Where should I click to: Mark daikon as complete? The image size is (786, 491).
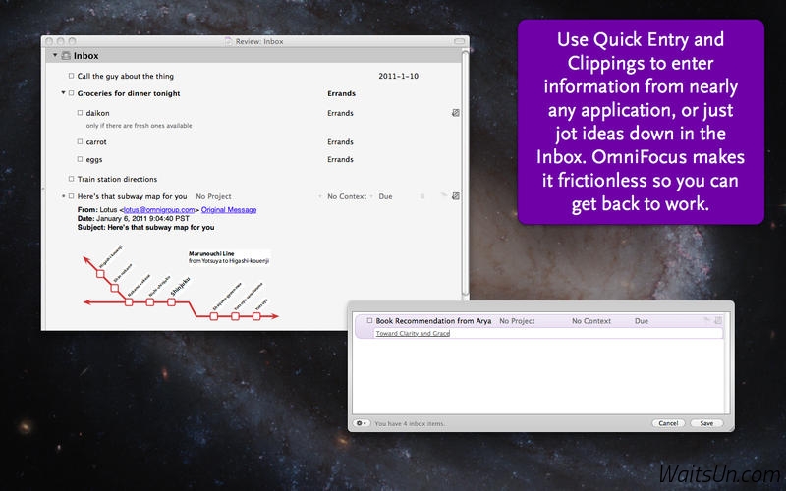coord(80,113)
